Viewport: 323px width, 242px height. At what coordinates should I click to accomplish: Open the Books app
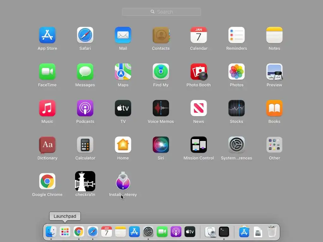point(274,108)
